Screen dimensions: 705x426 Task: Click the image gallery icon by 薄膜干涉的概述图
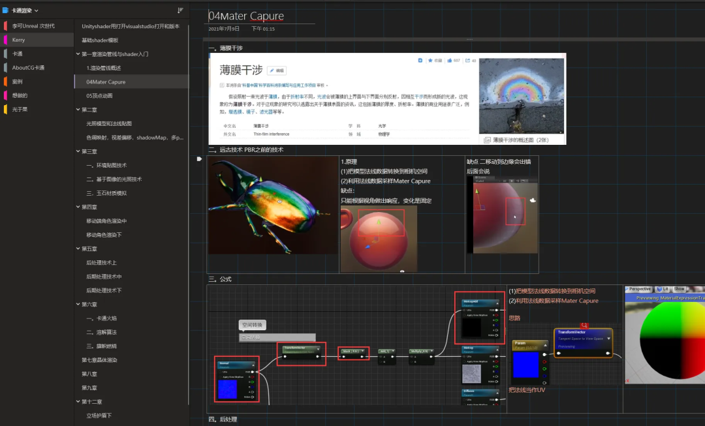click(487, 140)
